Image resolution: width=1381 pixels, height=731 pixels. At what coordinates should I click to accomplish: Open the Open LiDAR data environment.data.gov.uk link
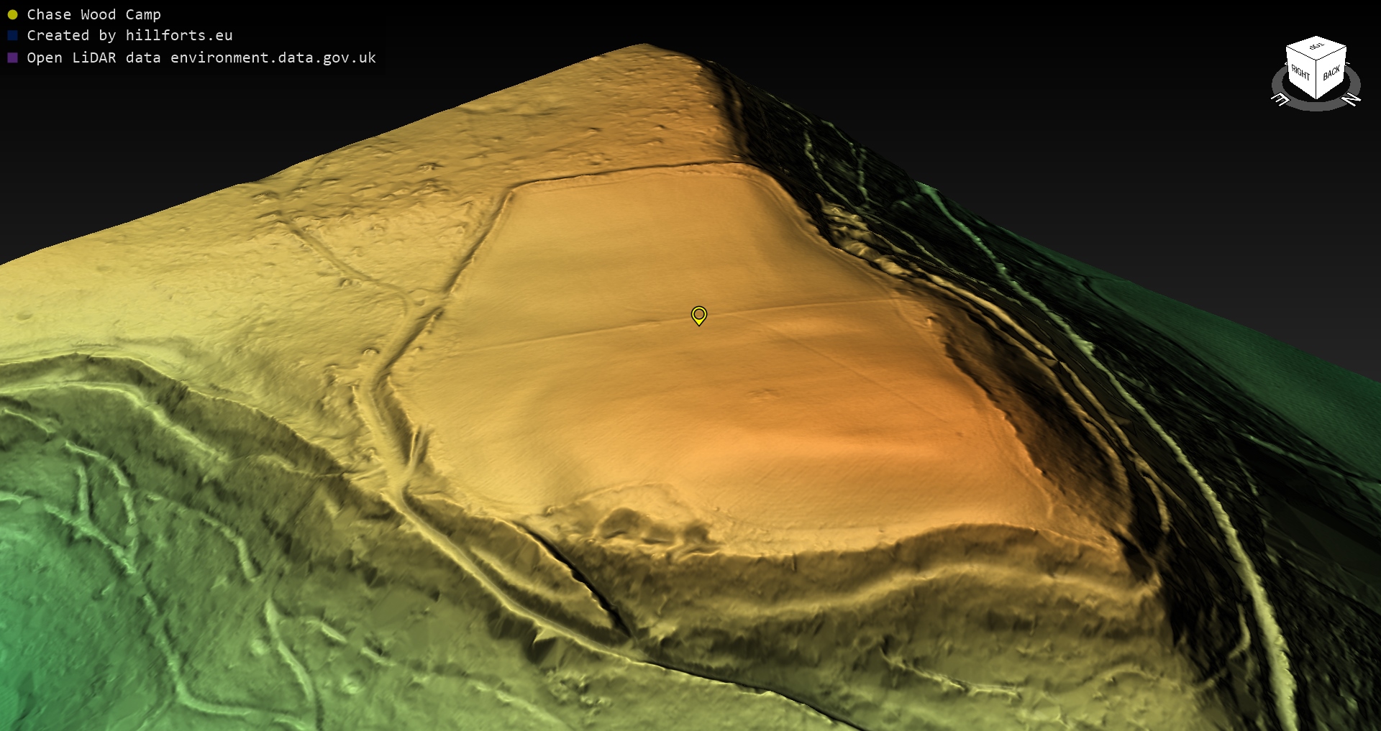201,58
